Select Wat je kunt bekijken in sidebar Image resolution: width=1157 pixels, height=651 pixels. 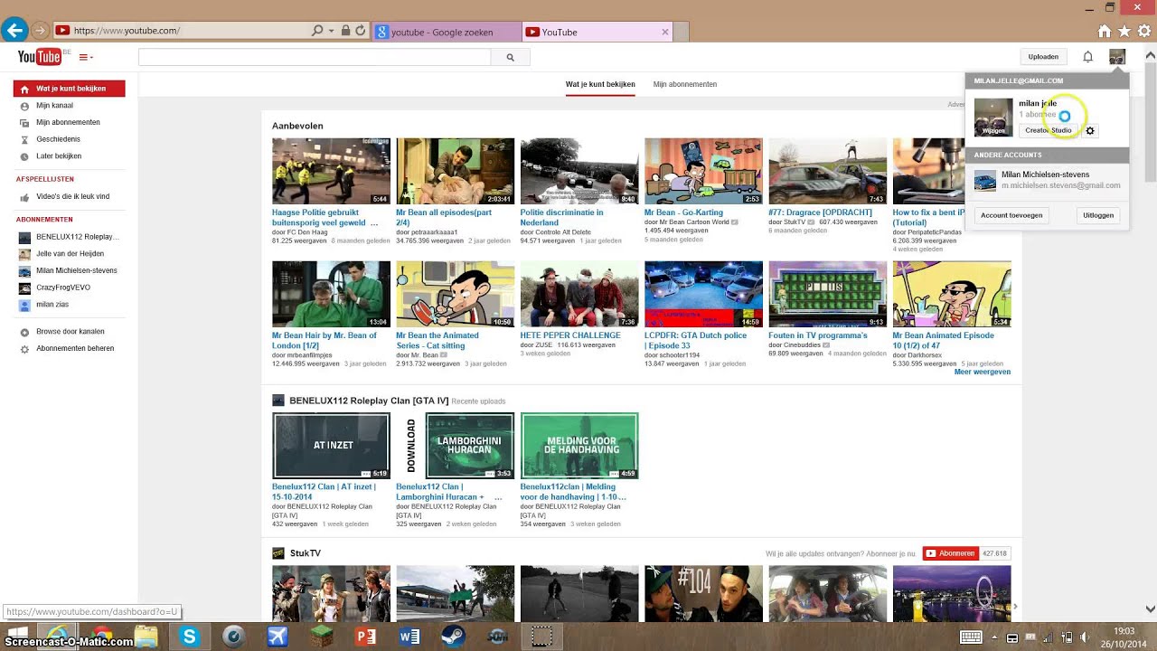click(x=70, y=89)
